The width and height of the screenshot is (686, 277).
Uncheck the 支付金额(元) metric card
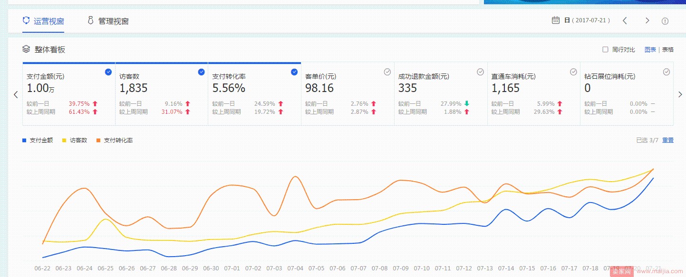pyautogui.click(x=108, y=72)
